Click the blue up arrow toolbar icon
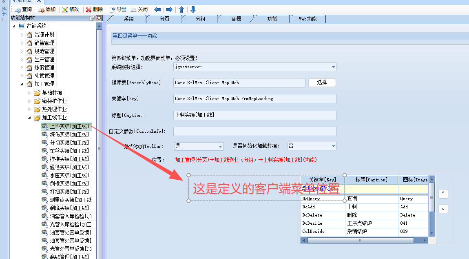 pos(181,9)
